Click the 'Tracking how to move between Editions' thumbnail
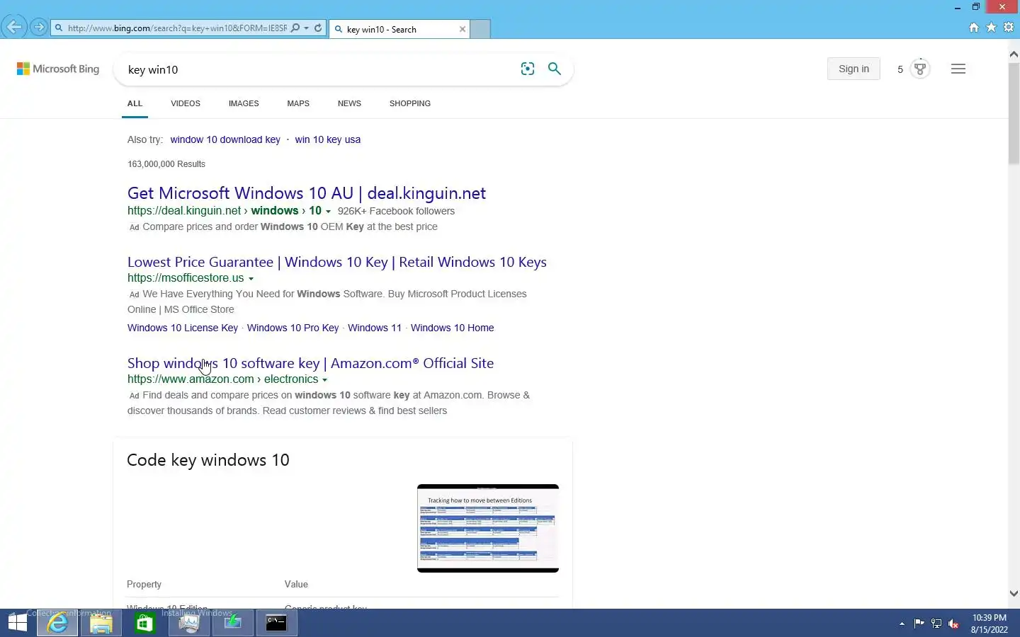Image resolution: width=1020 pixels, height=637 pixels. tap(488, 528)
